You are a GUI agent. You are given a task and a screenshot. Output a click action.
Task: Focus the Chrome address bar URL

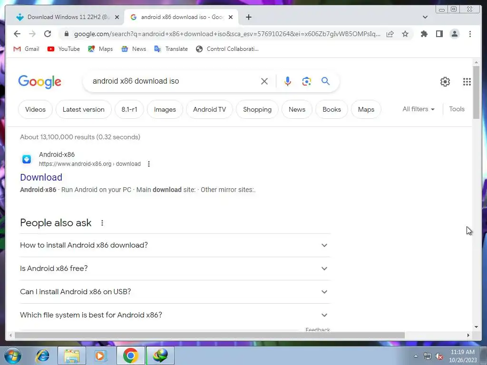(x=227, y=34)
